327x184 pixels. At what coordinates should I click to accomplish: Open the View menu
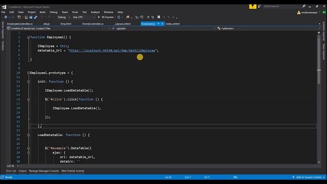[20, 12]
